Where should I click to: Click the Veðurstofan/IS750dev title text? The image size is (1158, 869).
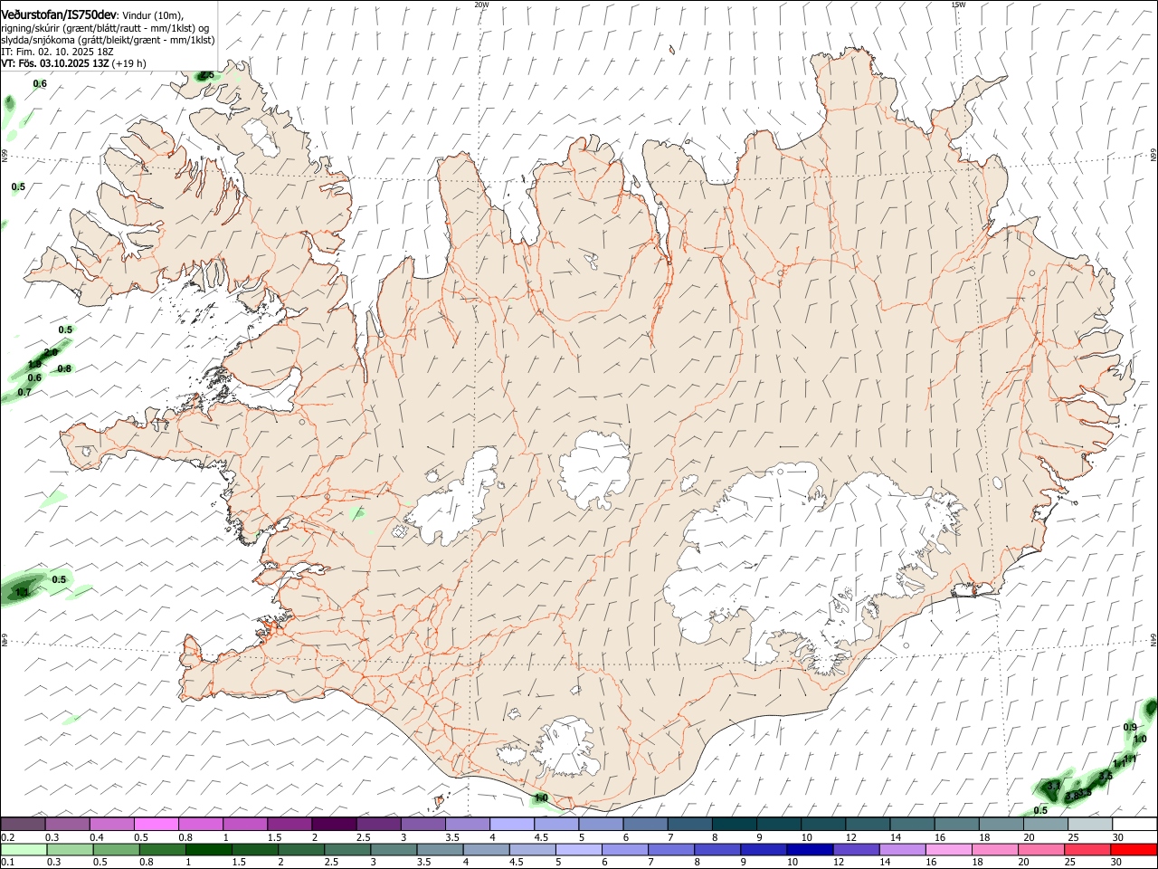(x=59, y=14)
